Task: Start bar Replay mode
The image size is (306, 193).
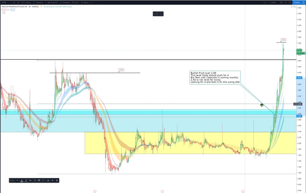Action: point(84,2)
